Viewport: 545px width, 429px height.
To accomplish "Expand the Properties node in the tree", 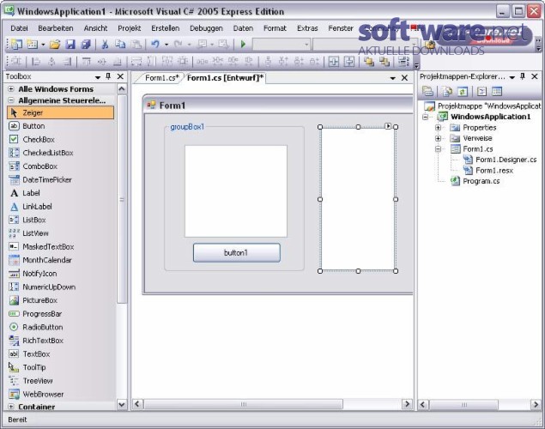I will point(438,128).
